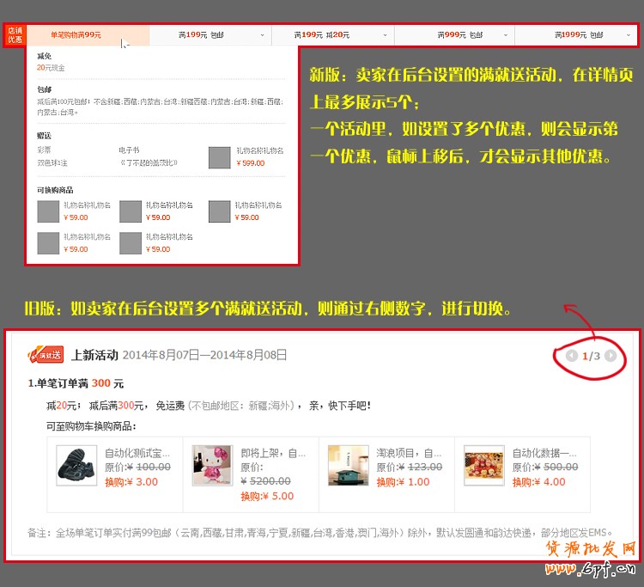The width and height of the screenshot is (644, 587).
Task: Select the 单笔购物满99元 promotion tab
Action: (76, 35)
